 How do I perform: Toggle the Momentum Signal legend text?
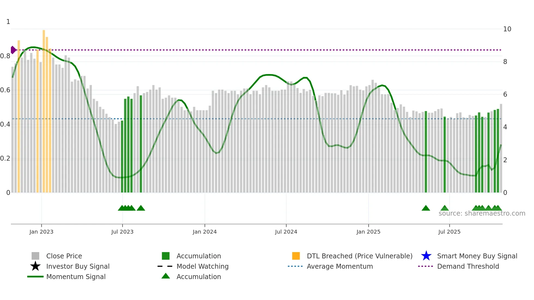coord(76,277)
